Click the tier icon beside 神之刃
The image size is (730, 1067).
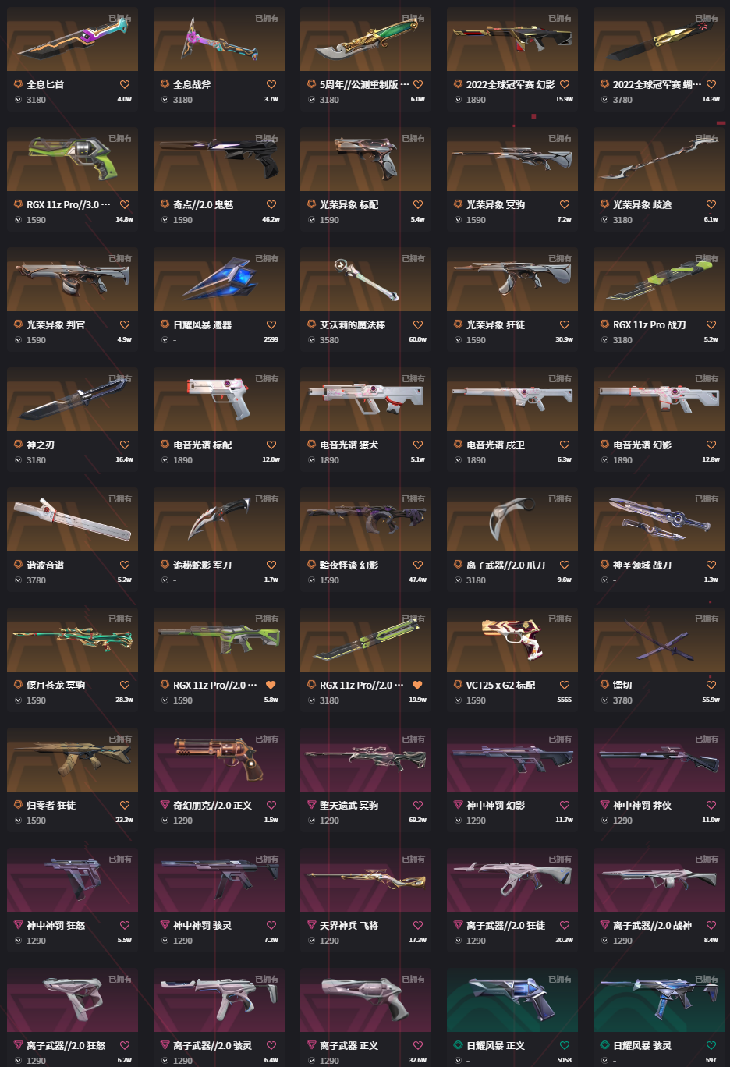19,445
